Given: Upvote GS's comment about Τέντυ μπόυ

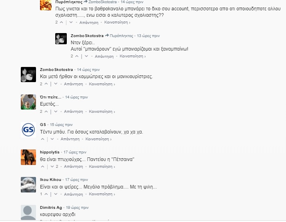Looking at the screenshot, I should click(42, 139).
